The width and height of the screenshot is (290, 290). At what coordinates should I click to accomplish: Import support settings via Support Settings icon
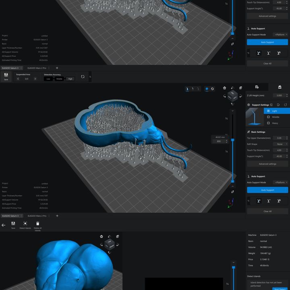click(x=272, y=105)
